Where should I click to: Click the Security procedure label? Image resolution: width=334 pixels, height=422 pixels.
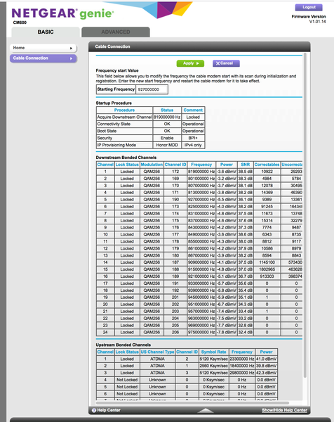105,138
